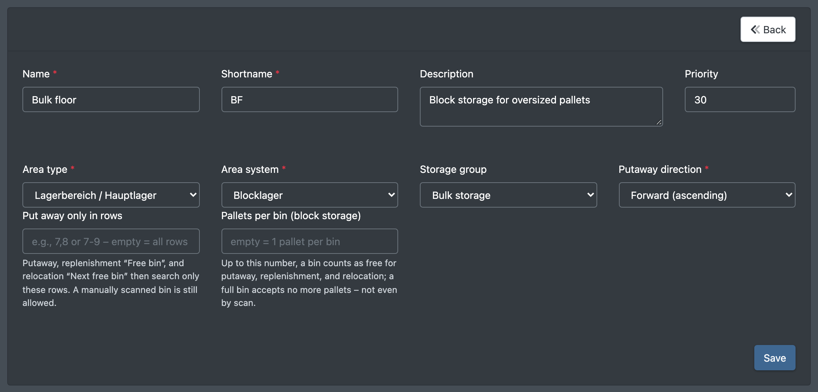Select the help text starting 'Putaway, replenishment'
This screenshot has height=392, width=818.
[111, 283]
